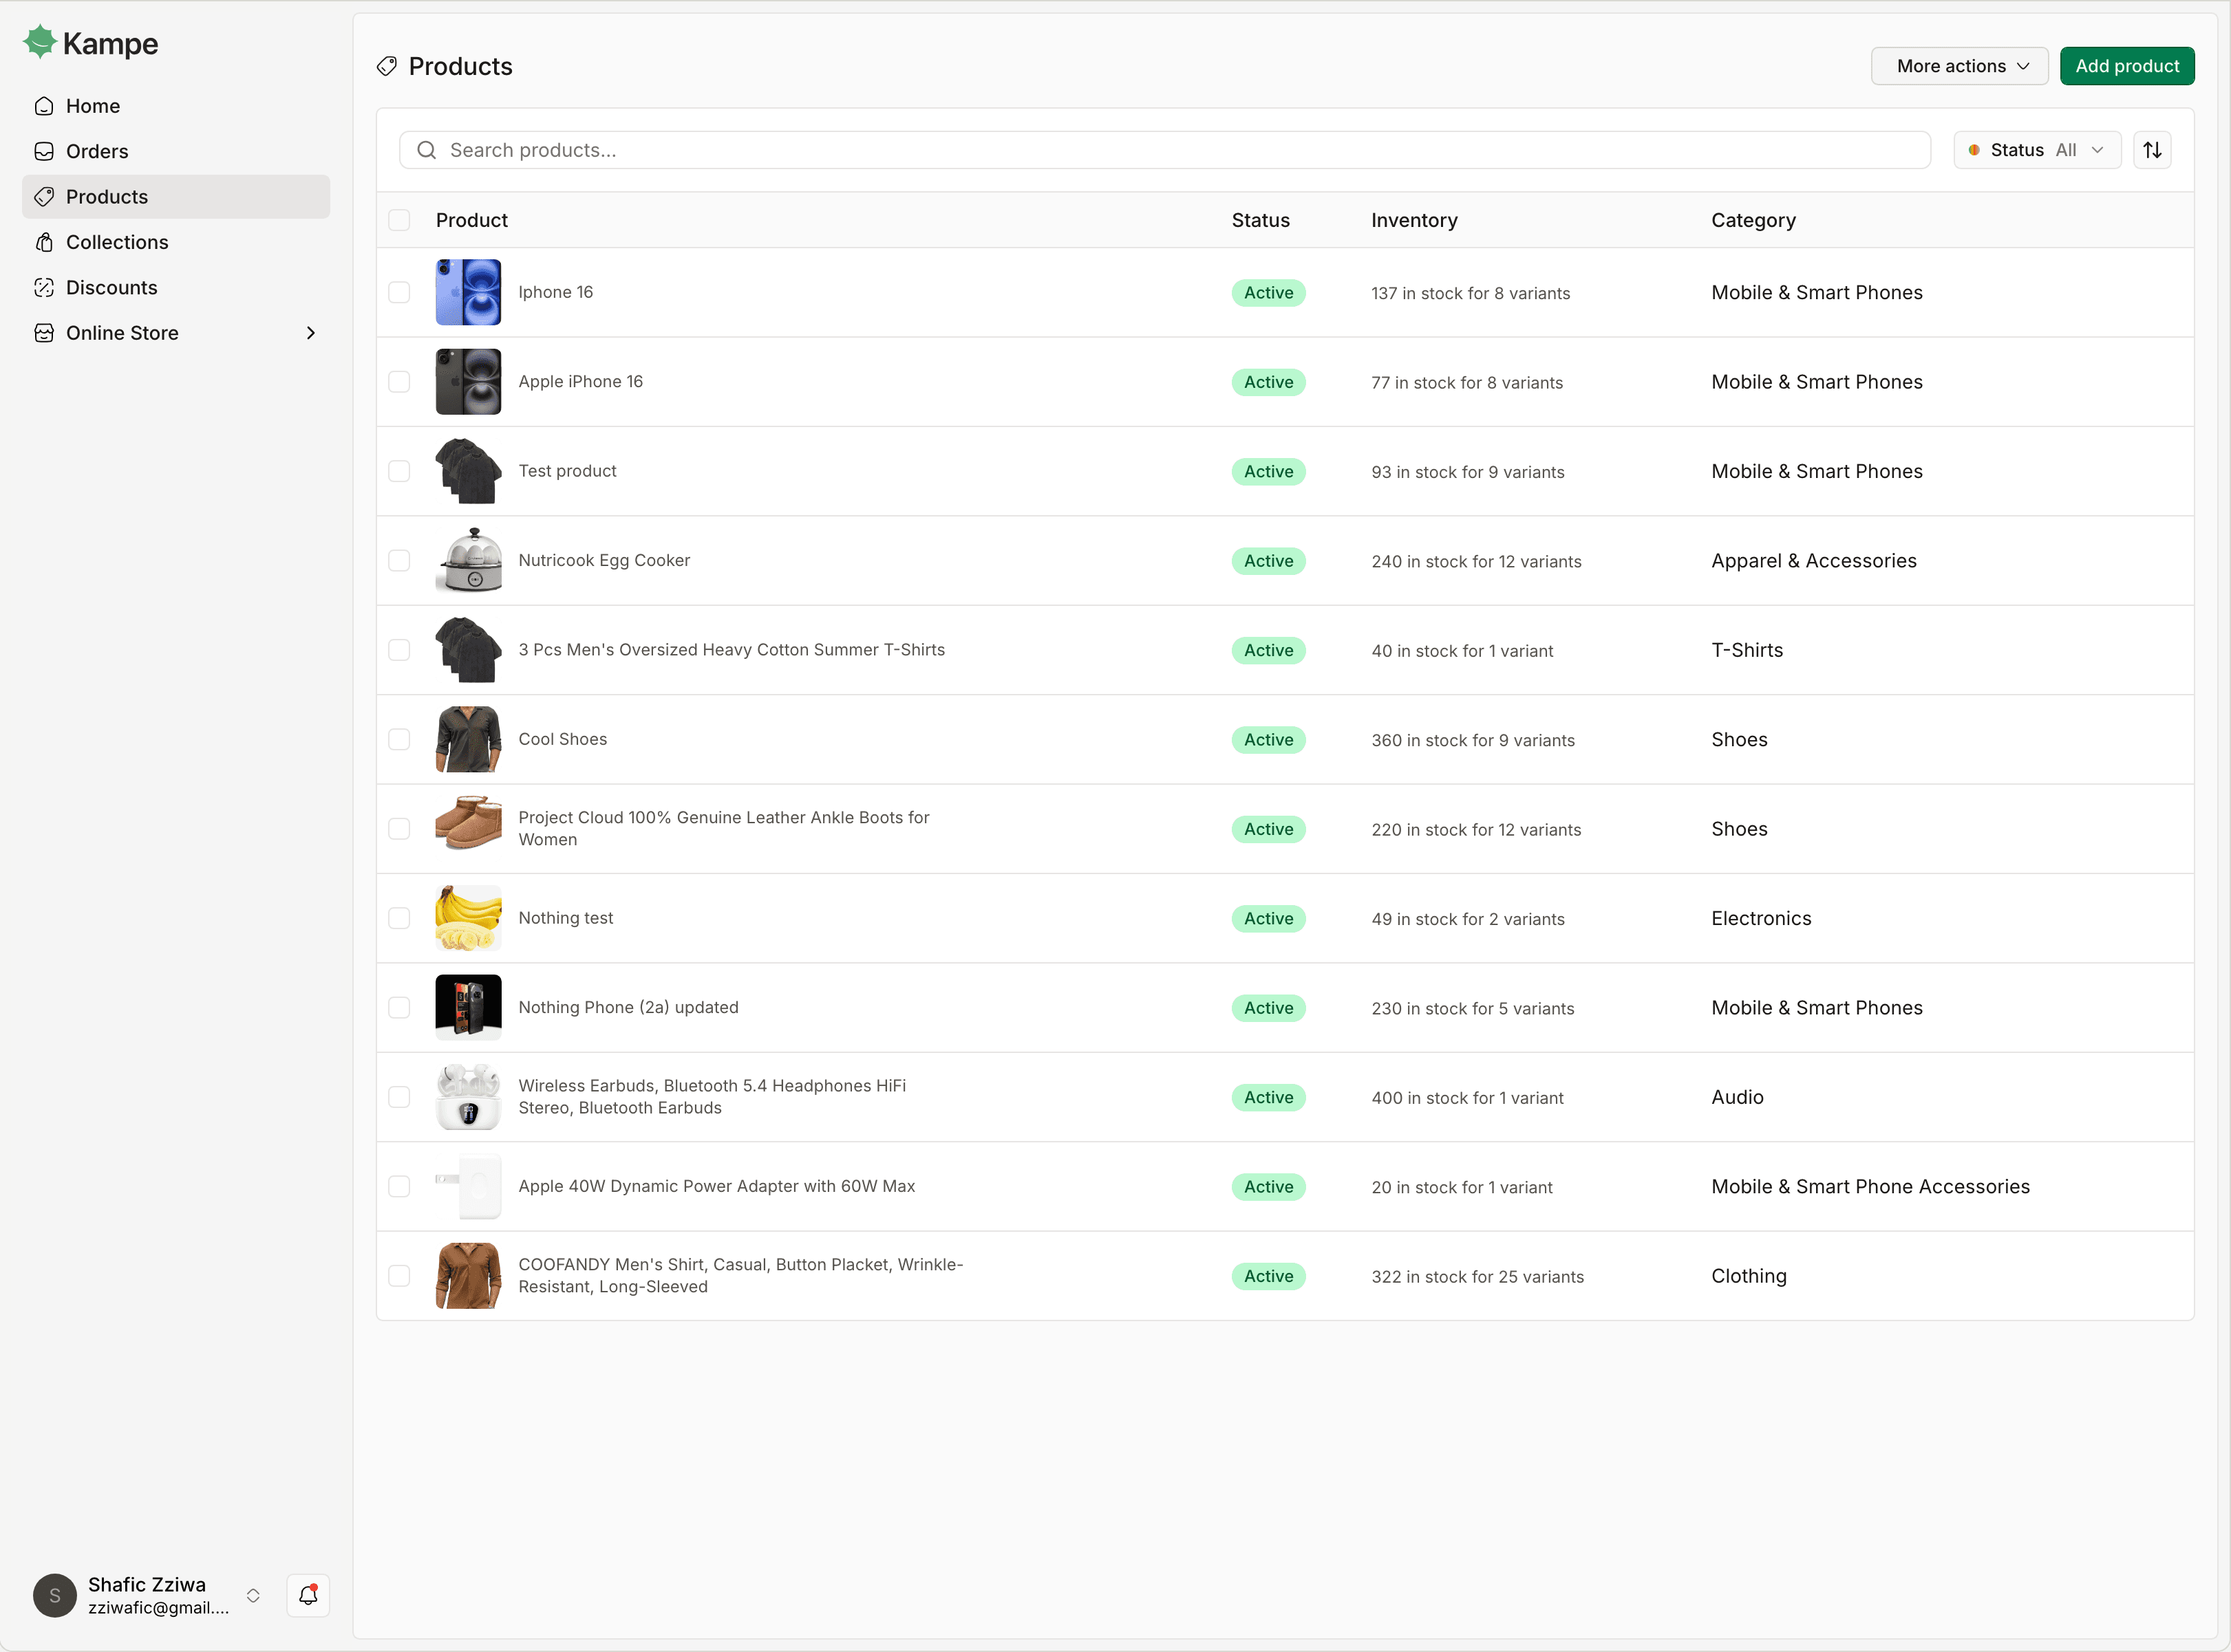Screen dimensions: 2231x1652
Task: Click the Products tag icon near the page title
Action: (x=386, y=66)
